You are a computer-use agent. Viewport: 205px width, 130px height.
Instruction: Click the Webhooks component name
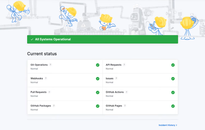pyautogui.click(x=37, y=78)
